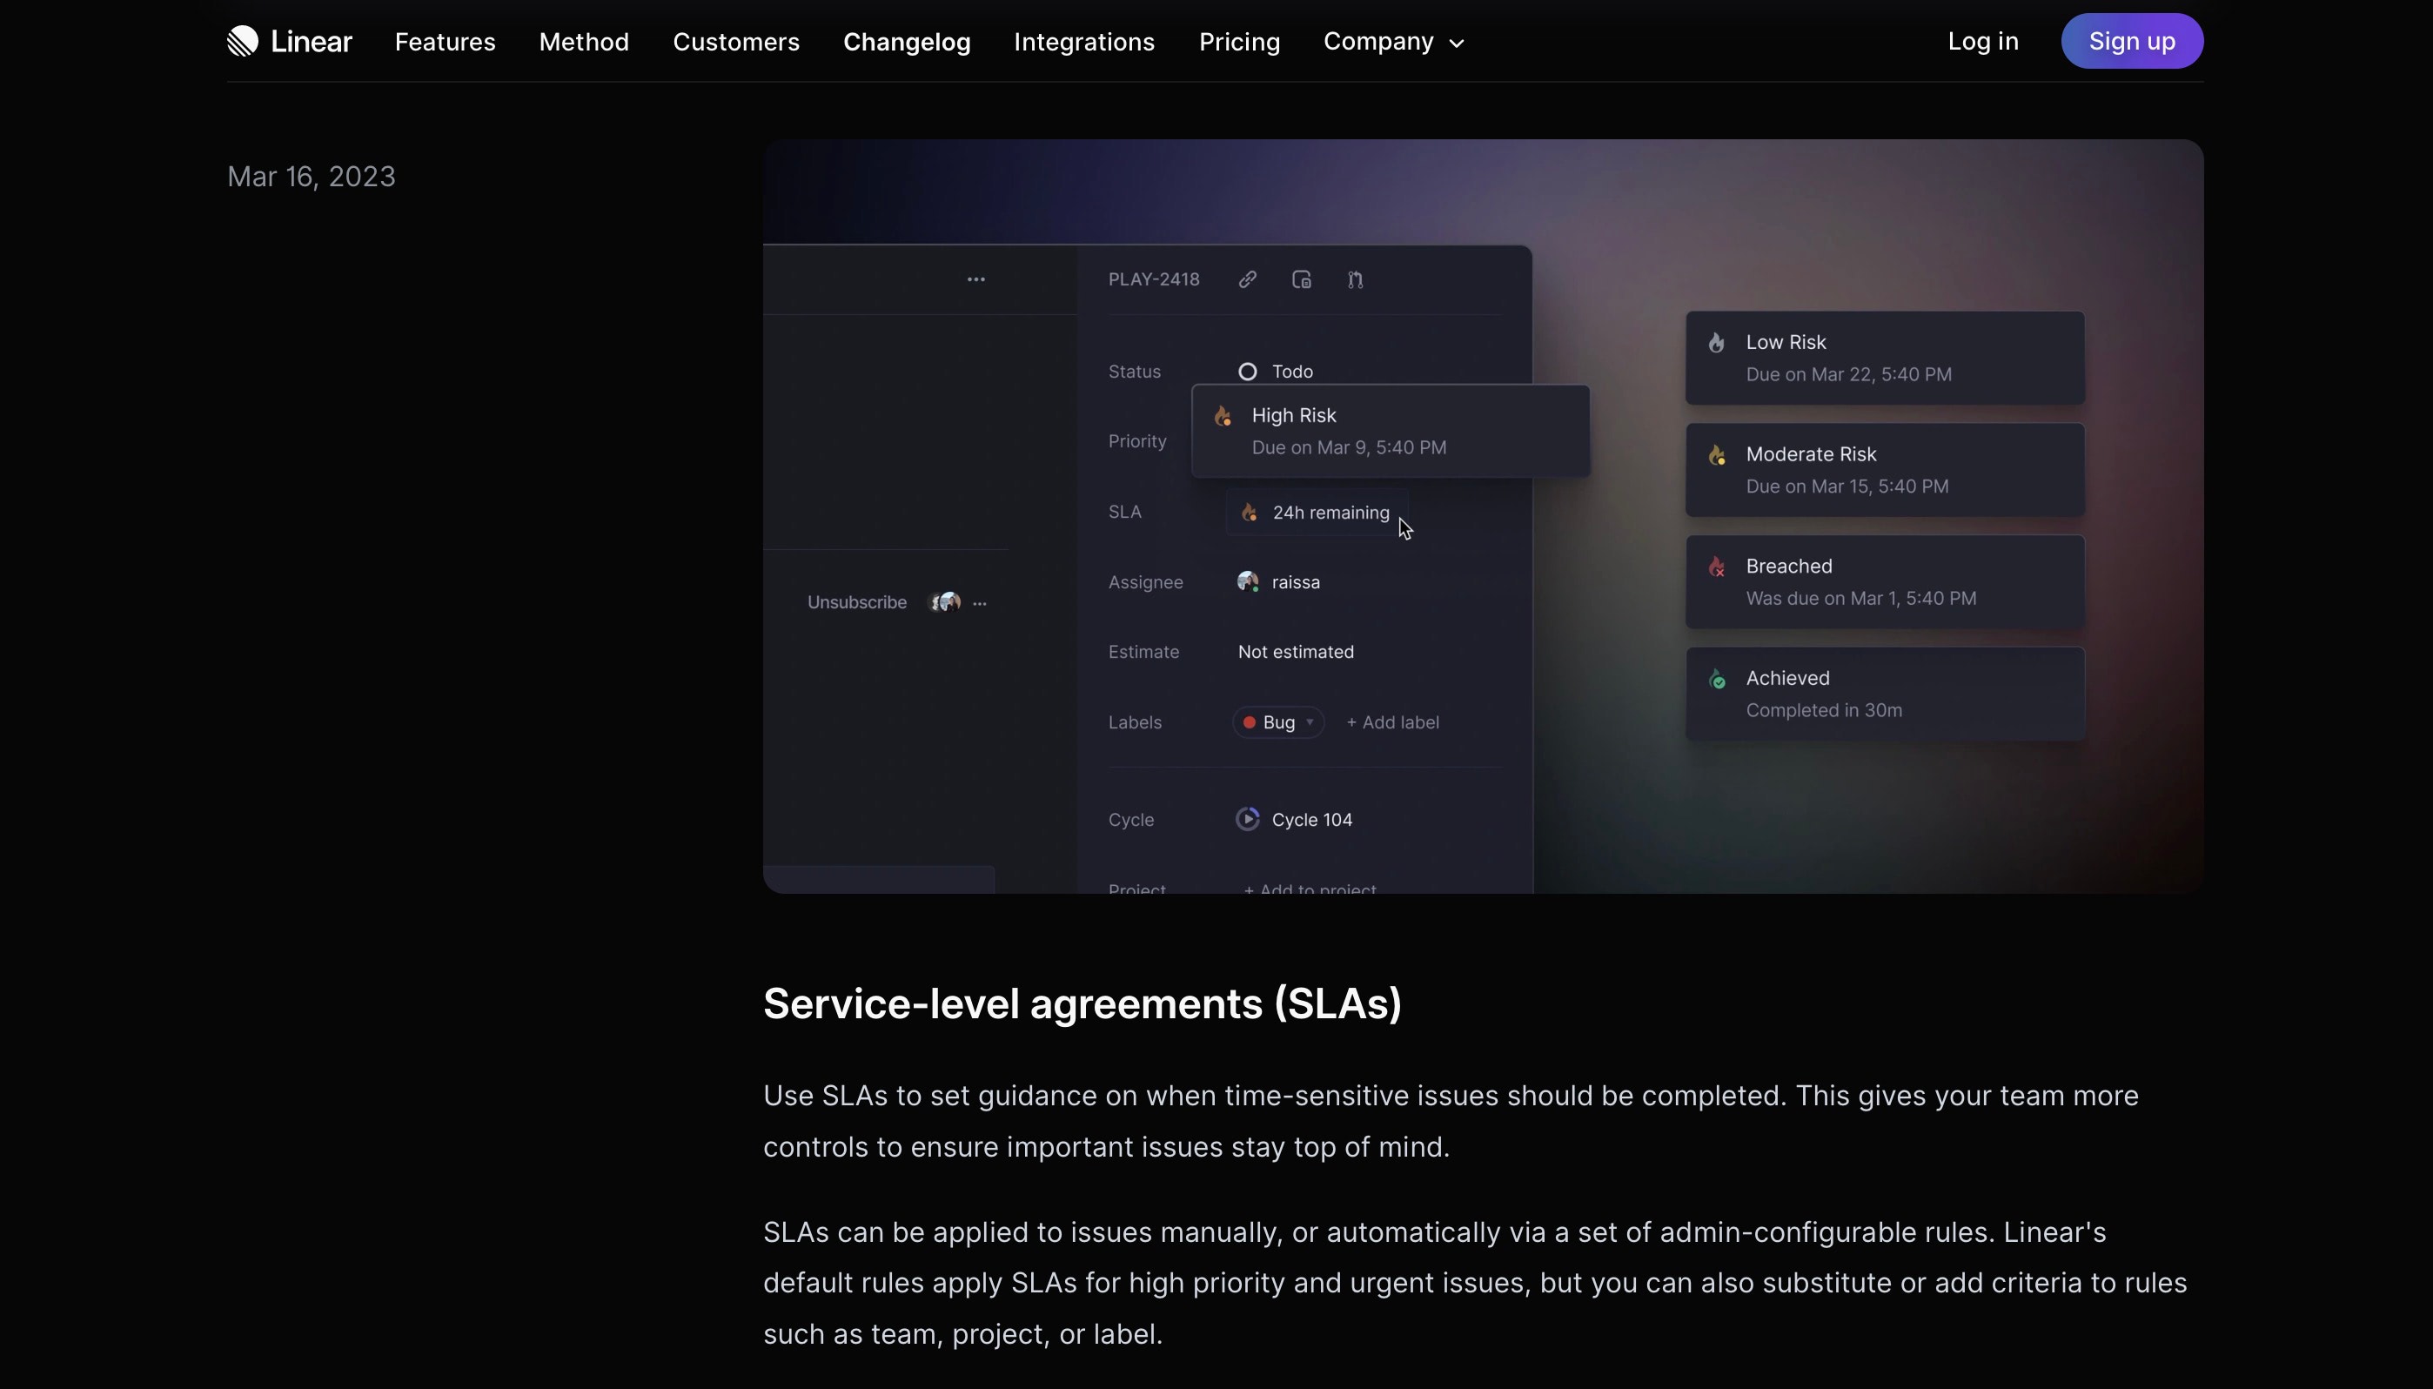
Task: Open the three-dot menu above issue panel
Action: click(975, 279)
